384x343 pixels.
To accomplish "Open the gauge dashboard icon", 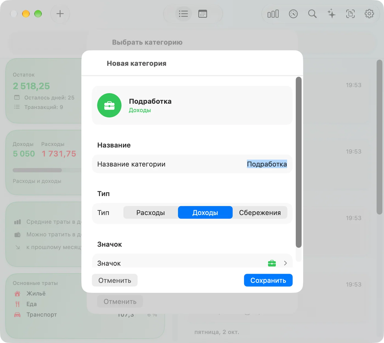I will (x=293, y=14).
